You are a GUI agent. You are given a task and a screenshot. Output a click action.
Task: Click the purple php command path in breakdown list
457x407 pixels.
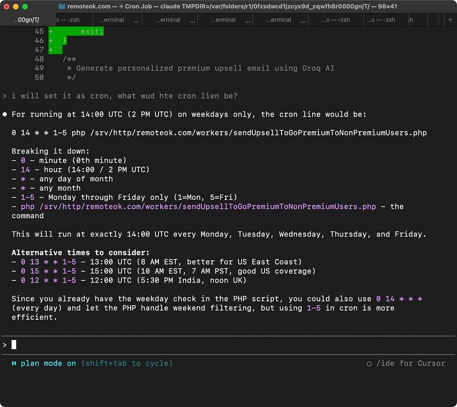198,206
